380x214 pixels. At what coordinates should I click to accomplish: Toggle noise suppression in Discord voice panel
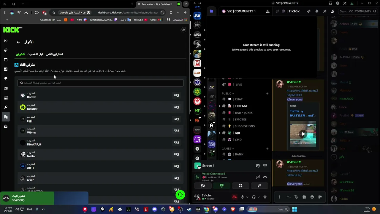[258, 177]
